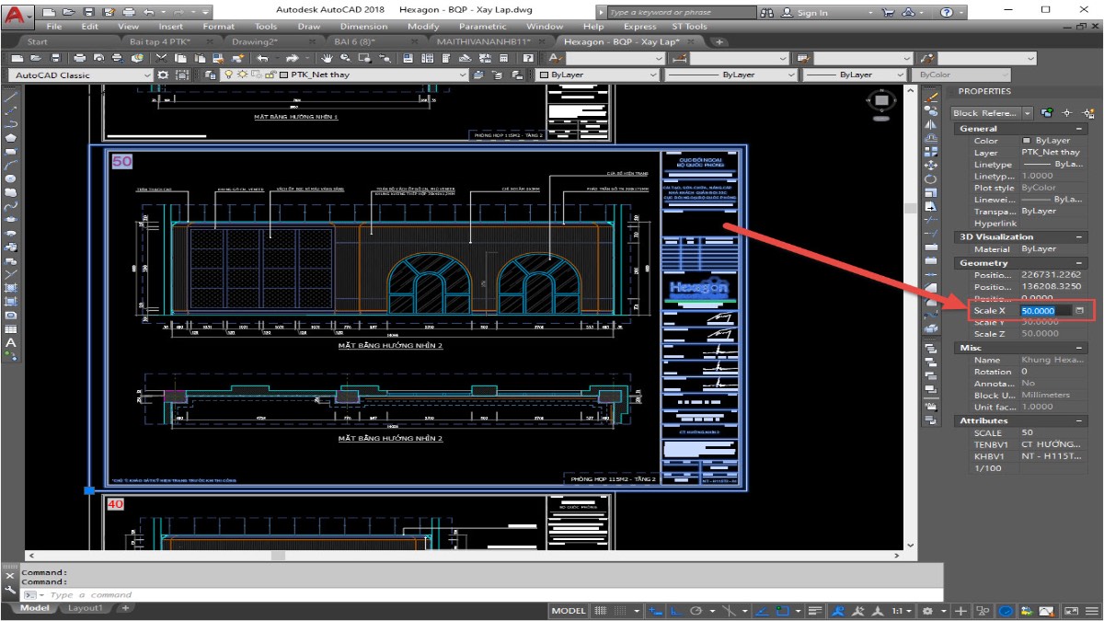Screen dimensions: 1104x621
Task: Open the Scale X calculator button
Action: pos(1079,311)
